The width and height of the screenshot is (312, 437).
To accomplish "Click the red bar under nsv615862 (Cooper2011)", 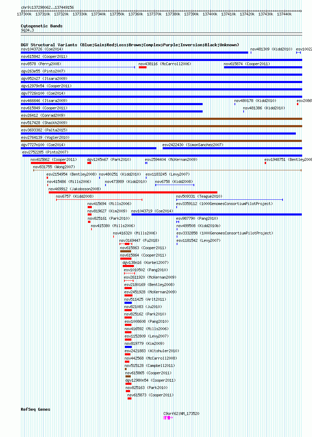I will 48,163.
